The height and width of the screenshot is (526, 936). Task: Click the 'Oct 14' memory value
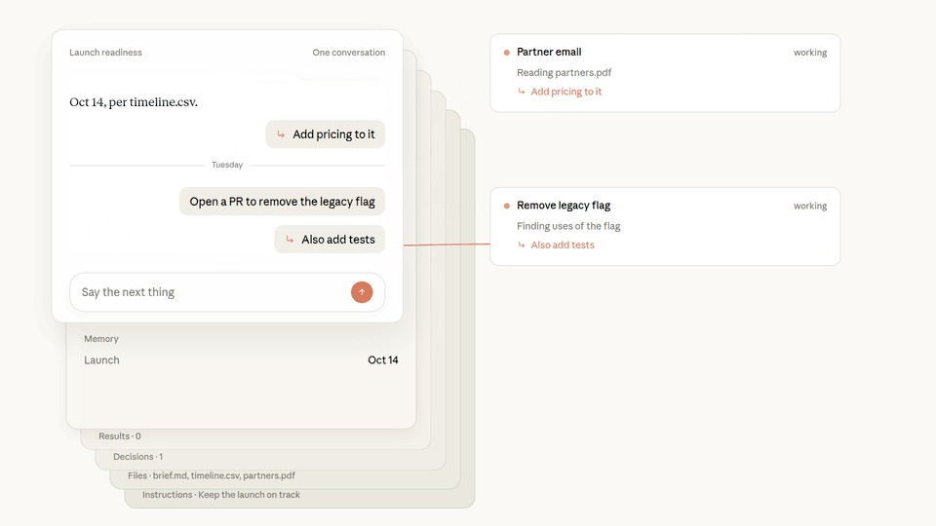(x=382, y=360)
